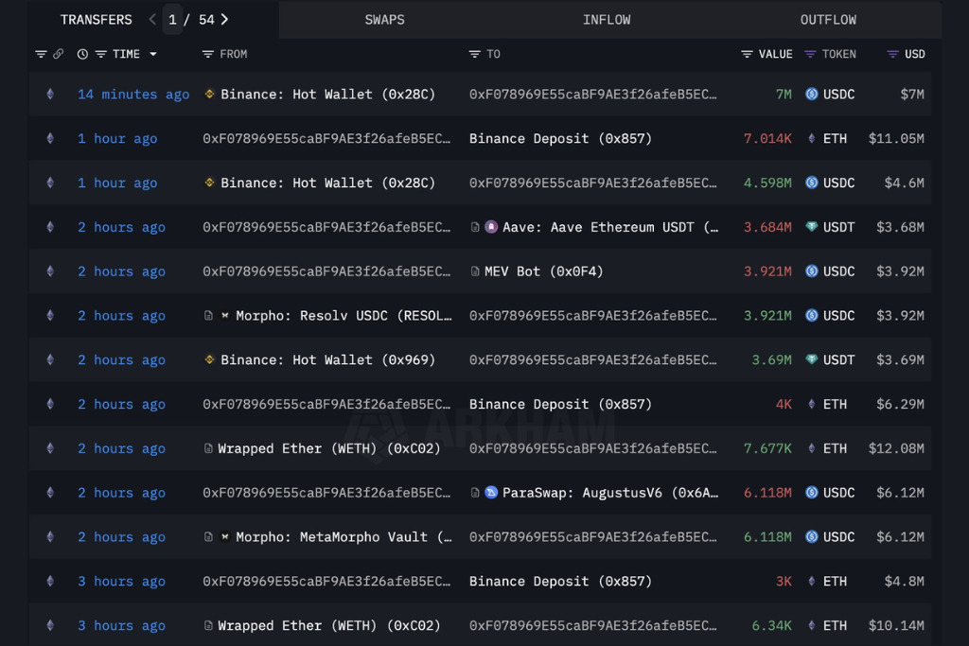Open TO column filter
This screenshot has width=969, height=646.
474,54
